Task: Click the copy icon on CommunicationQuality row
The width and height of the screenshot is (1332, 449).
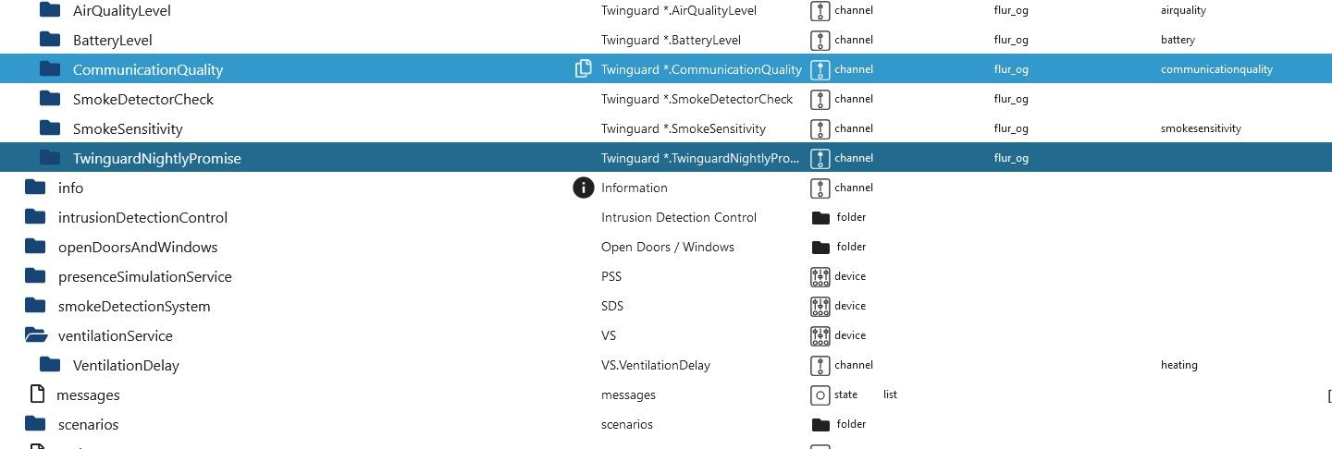Action: point(583,69)
